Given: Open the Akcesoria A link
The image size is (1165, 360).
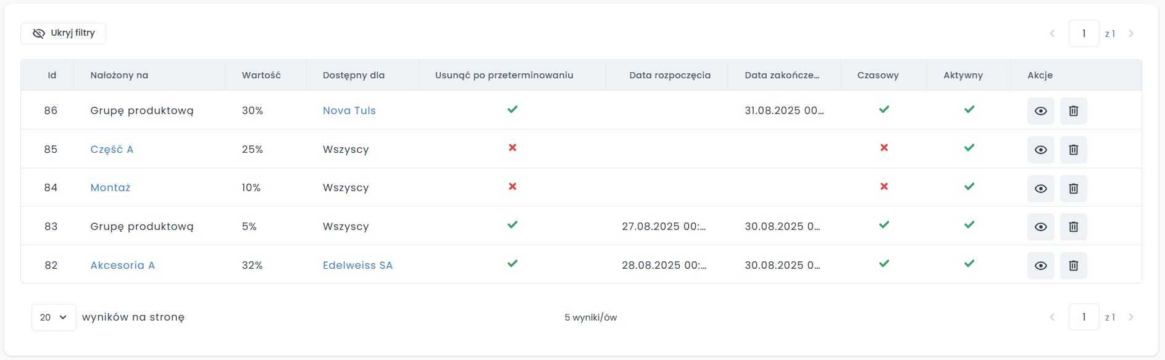Looking at the screenshot, I should [x=122, y=266].
